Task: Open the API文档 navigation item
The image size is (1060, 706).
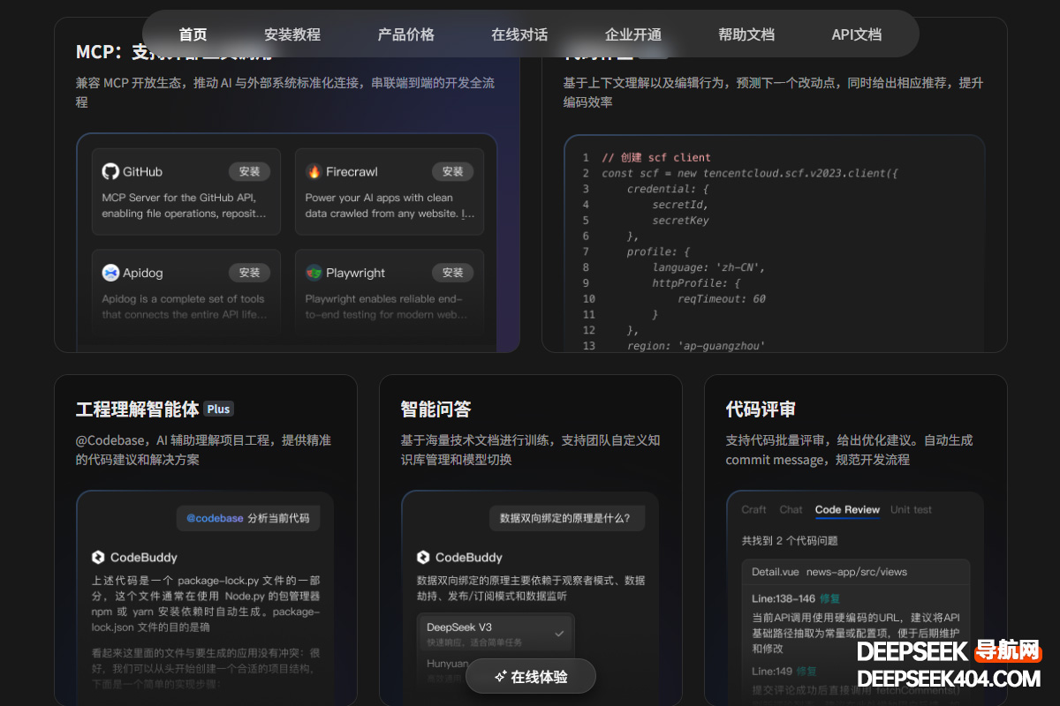Action: tap(857, 34)
